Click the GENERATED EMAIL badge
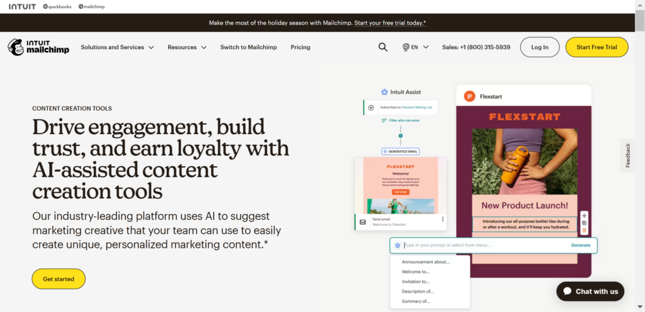Image resolution: width=645 pixels, height=312 pixels. click(x=400, y=152)
